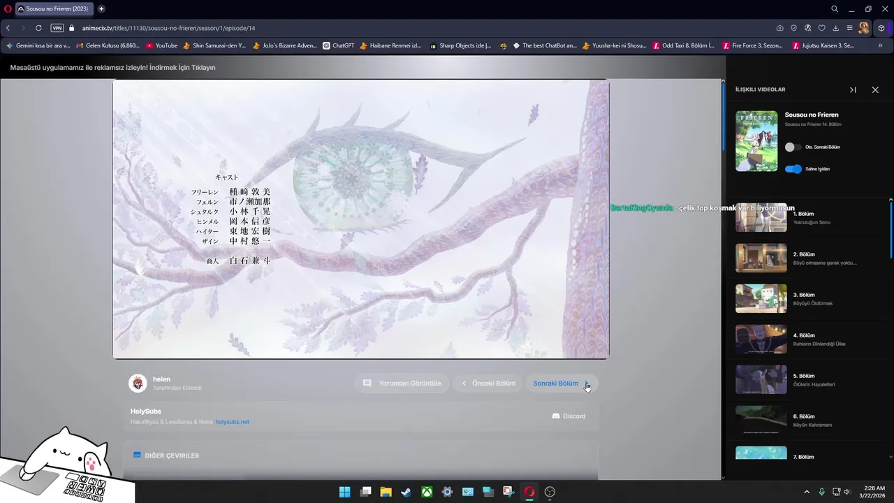Collapse the İlişkili Videolar side panel
The height and width of the screenshot is (503, 894).
[x=853, y=89]
